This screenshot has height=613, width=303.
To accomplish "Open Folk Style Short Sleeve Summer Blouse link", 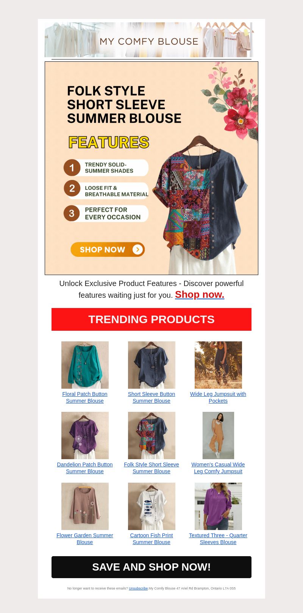I will coord(151,468).
